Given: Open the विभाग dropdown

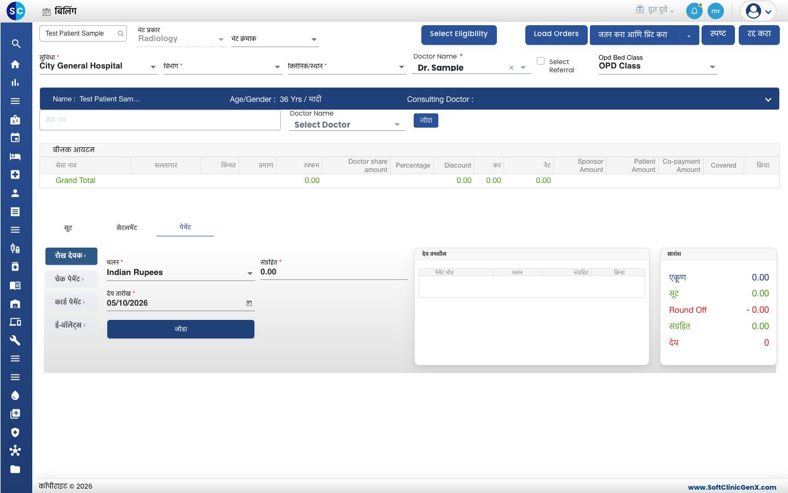Looking at the screenshot, I should tap(222, 66).
